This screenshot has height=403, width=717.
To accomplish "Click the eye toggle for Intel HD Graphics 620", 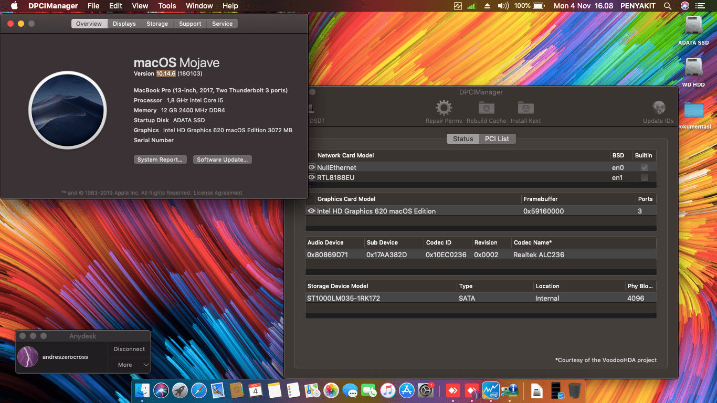I will tap(311, 210).
